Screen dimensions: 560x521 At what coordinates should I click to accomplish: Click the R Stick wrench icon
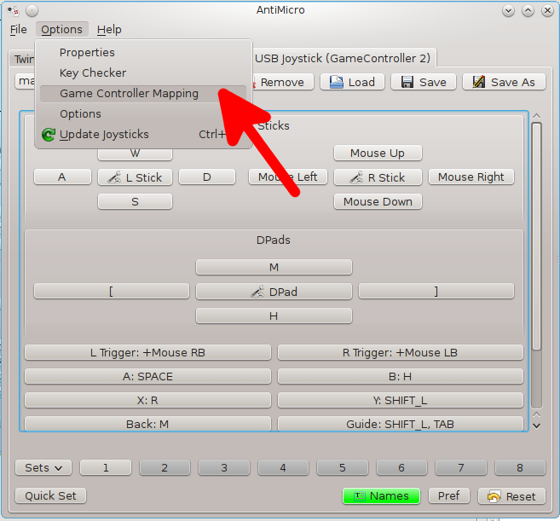click(356, 177)
